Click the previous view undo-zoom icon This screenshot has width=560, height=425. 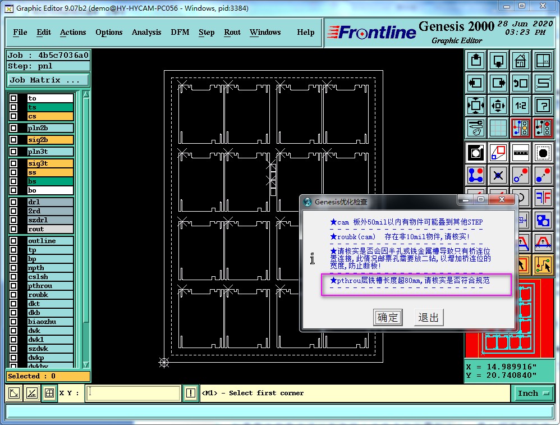(x=520, y=83)
